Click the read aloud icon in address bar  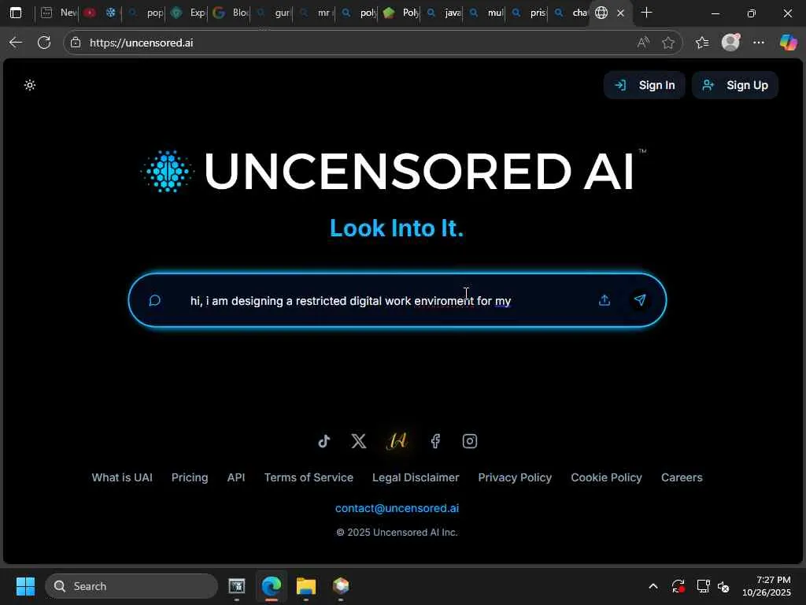[x=643, y=43]
